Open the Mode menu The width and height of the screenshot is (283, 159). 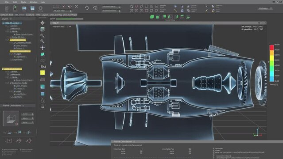(23, 2)
